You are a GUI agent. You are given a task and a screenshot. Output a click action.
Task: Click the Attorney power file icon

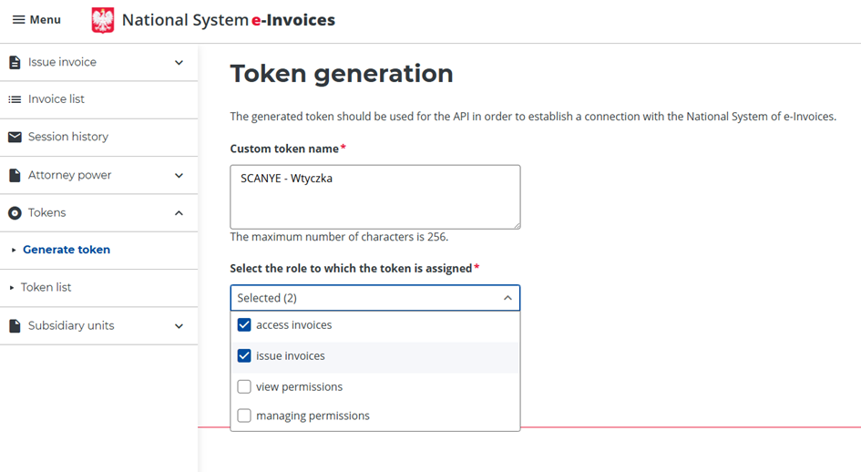[15, 175]
